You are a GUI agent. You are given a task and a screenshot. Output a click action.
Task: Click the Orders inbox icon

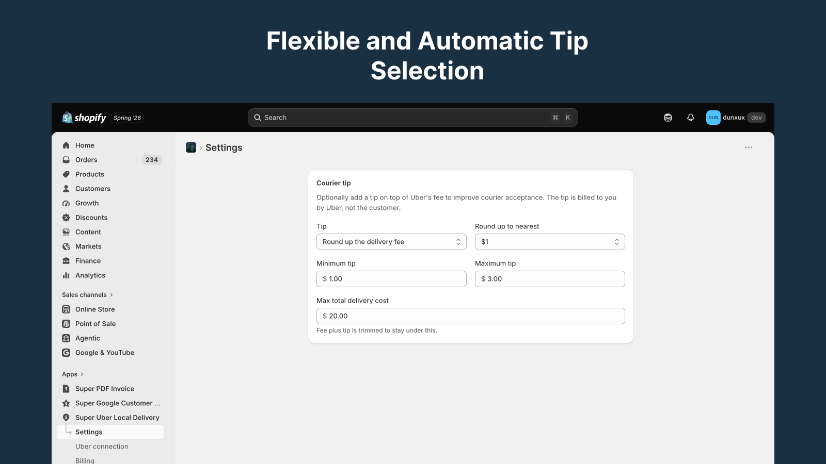tap(66, 160)
